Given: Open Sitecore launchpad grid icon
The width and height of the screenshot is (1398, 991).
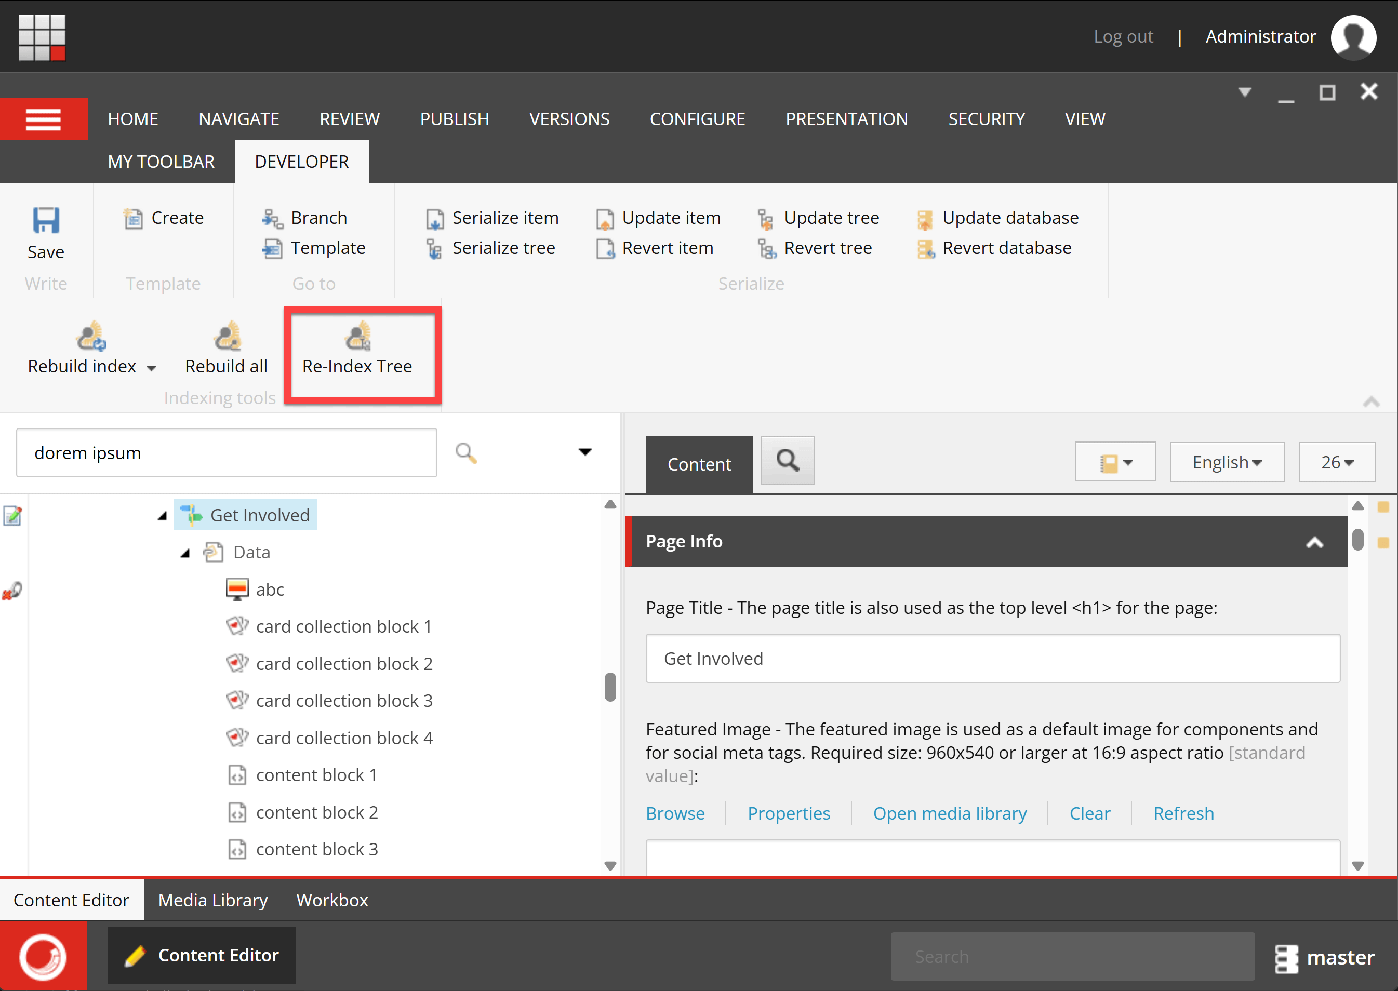Looking at the screenshot, I should point(42,37).
